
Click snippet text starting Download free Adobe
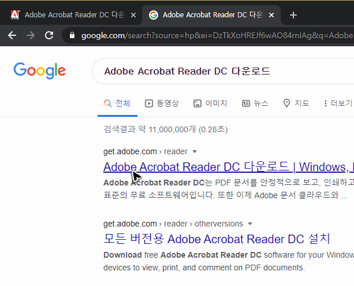[x=228, y=261]
